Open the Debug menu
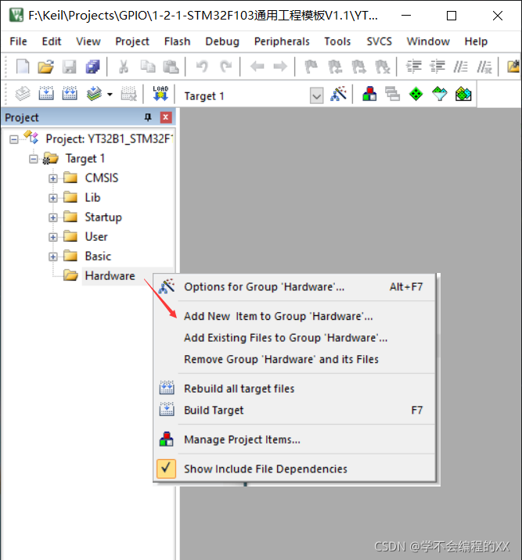Viewport: 522px width, 560px height. pyautogui.click(x=222, y=41)
